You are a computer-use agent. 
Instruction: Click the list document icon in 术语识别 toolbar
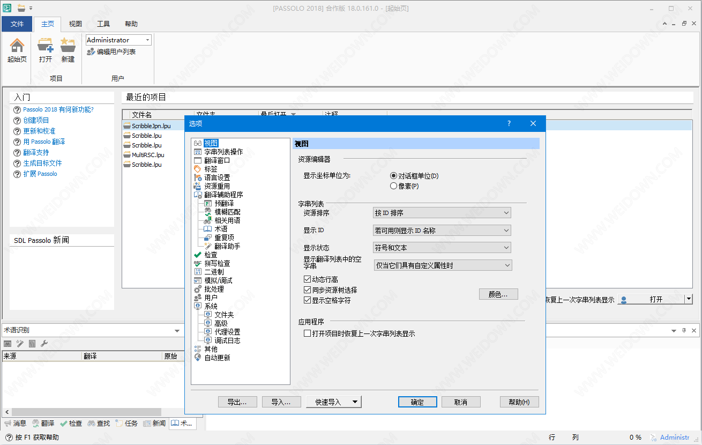point(32,344)
